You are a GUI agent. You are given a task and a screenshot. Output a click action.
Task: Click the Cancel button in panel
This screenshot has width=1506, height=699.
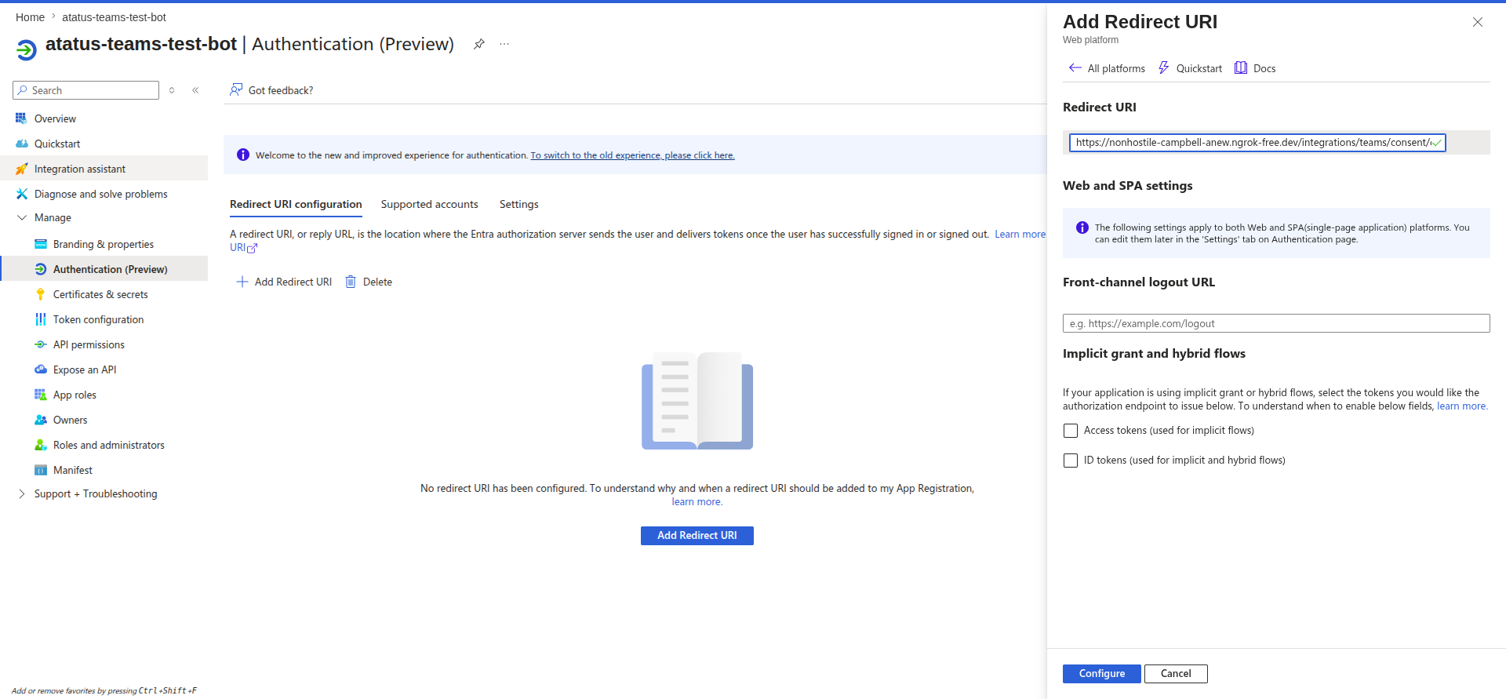tap(1176, 674)
